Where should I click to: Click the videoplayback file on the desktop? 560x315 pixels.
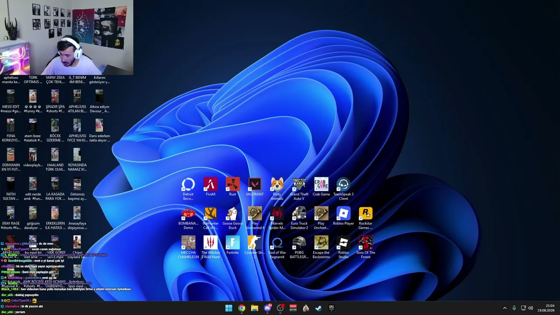tap(33, 158)
